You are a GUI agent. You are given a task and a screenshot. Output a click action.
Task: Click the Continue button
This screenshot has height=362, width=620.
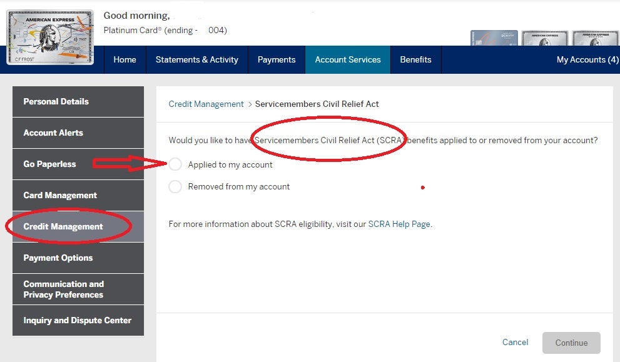click(x=571, y=343)
